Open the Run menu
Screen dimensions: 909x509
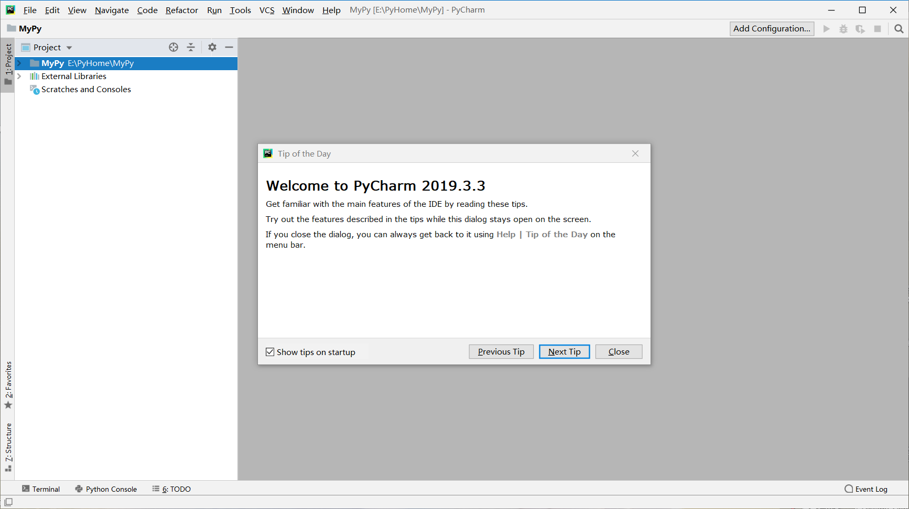coord(214,10)
